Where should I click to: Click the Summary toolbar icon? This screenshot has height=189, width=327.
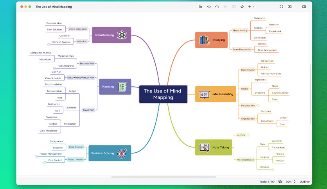(225, 7)
